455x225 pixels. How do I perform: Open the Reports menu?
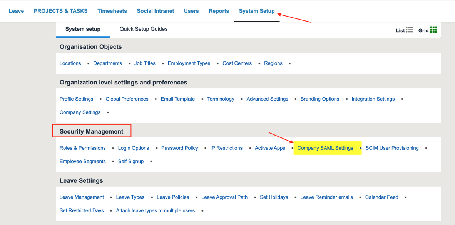click(x=219, y=11)
